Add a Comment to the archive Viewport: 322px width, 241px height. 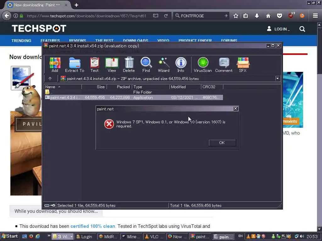coord(224,65)
